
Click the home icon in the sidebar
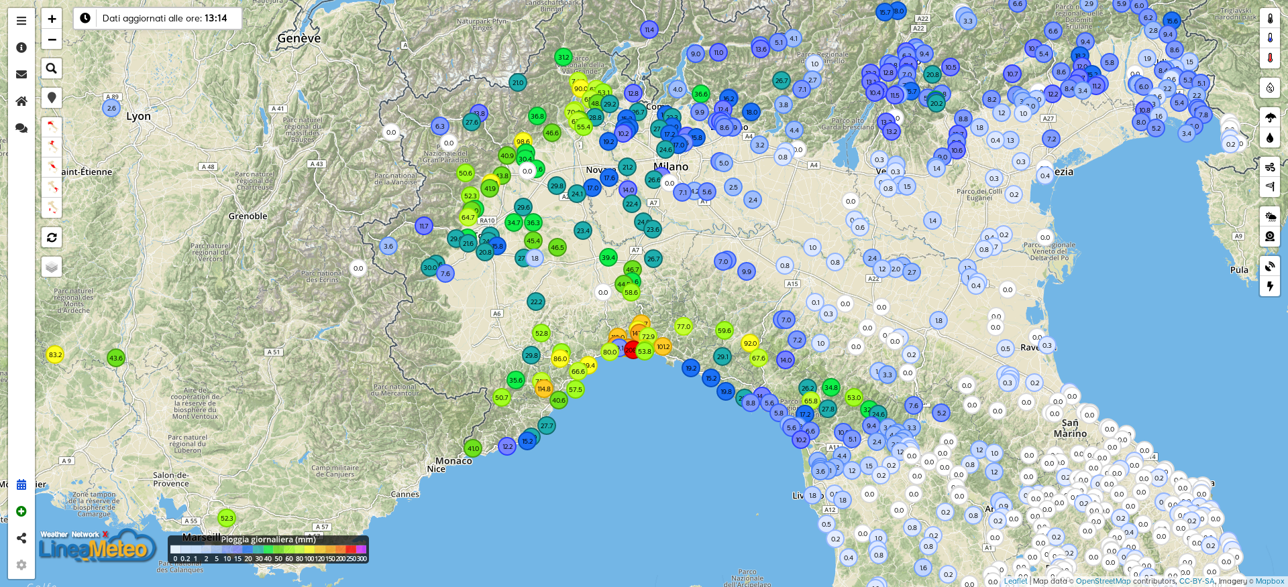(21, 101)
